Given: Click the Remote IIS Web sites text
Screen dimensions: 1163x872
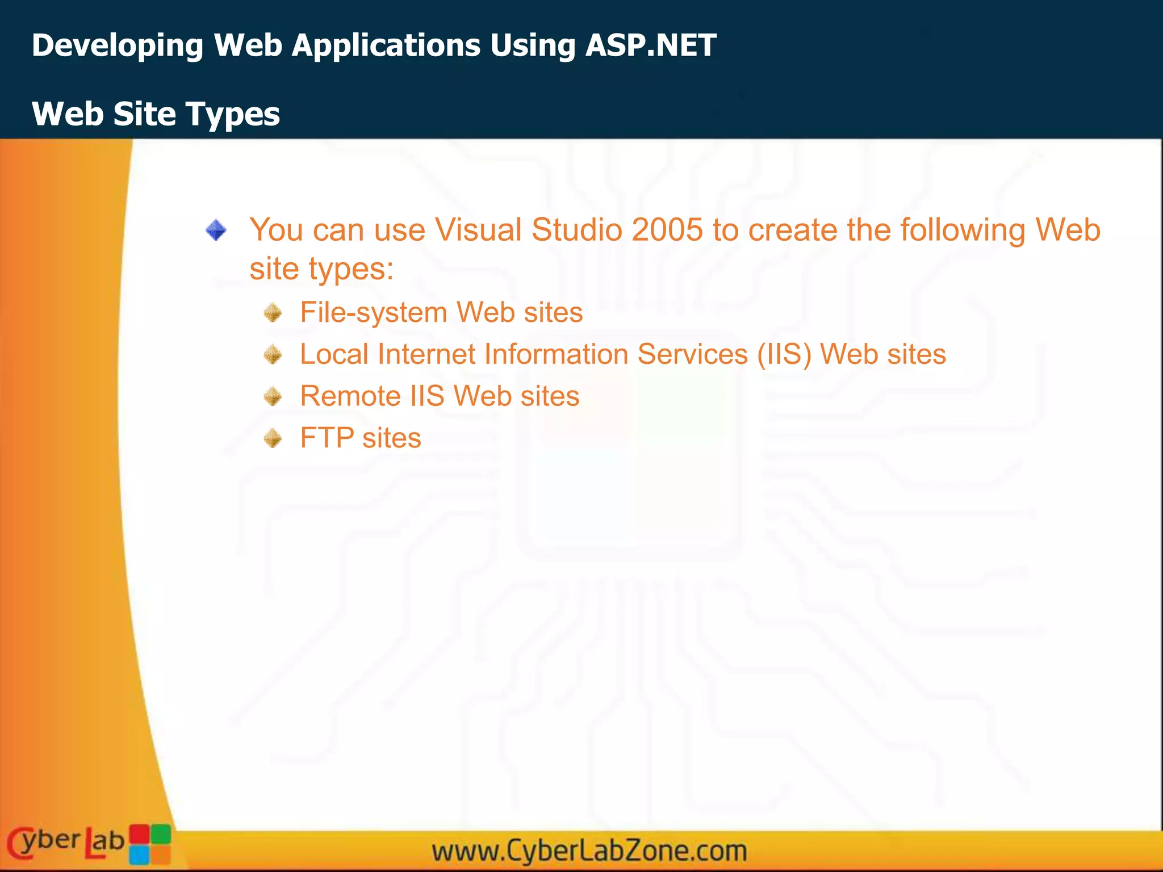Looking at the screenshot, I should [x=440, y=396].
